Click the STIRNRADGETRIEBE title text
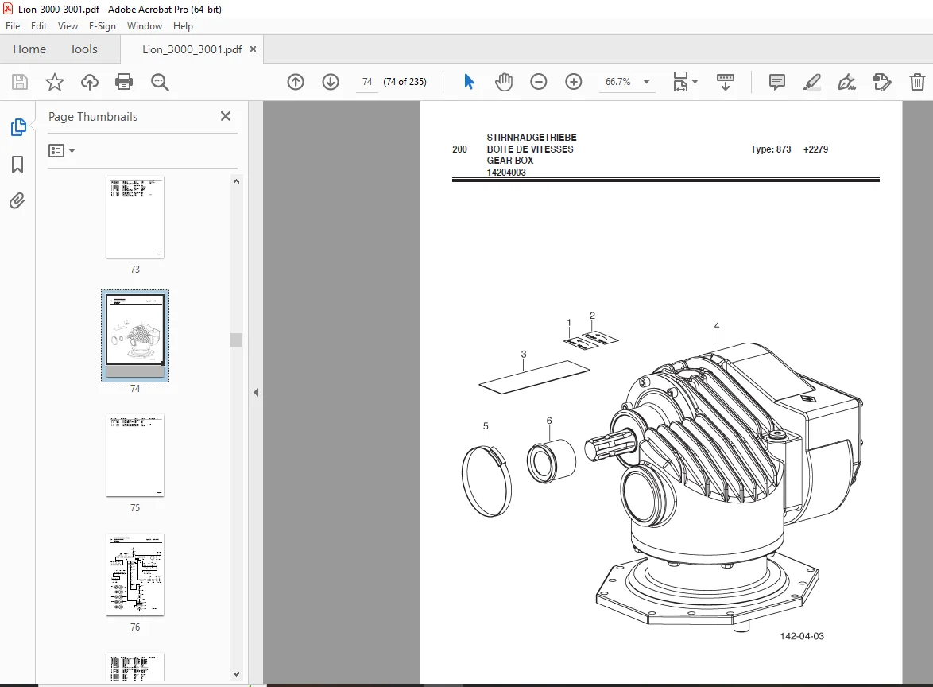The width and height of the screenshot is (933, 687). (x=532, y=137)
